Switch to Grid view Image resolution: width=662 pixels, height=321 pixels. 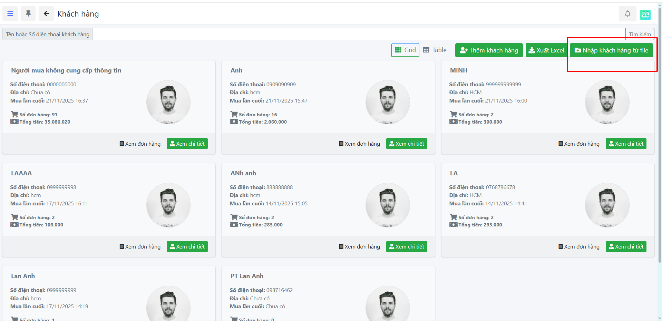pos(405,50)
